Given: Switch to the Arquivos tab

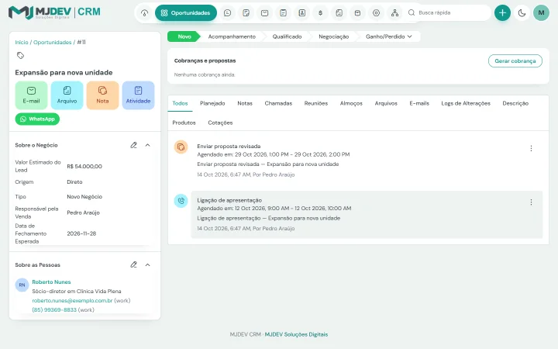Looking at the screenshot, I should [x=386, y=103].
